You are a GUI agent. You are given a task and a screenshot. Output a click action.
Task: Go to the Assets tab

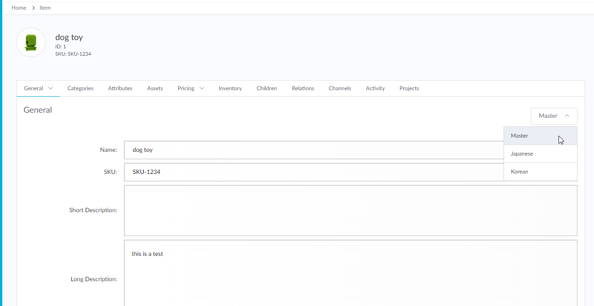click(x=155, y=88)
